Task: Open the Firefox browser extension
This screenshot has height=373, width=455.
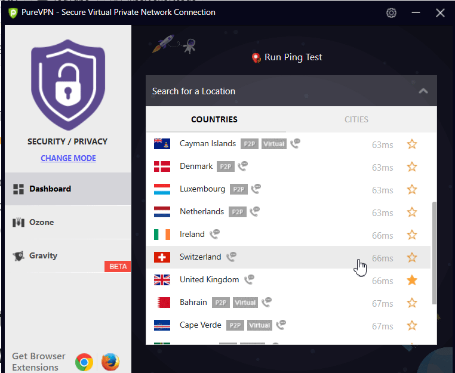Action: click(x=110, y=362)
